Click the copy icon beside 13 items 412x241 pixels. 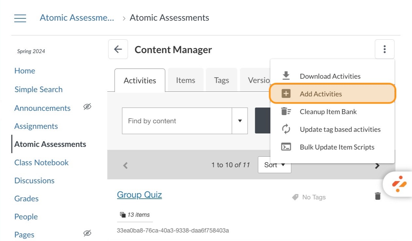point(123,215)
